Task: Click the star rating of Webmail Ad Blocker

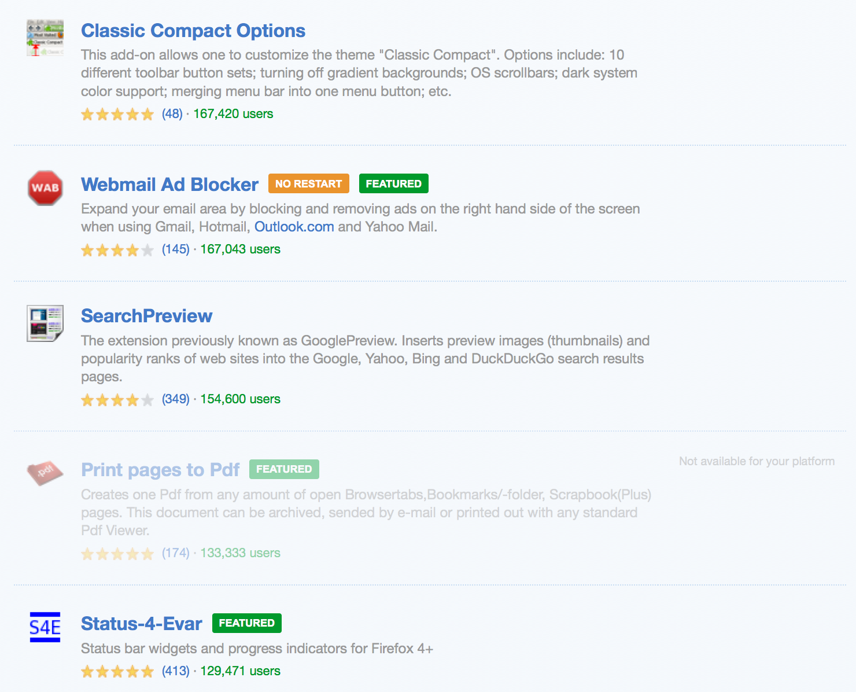Action: (117, 250)
